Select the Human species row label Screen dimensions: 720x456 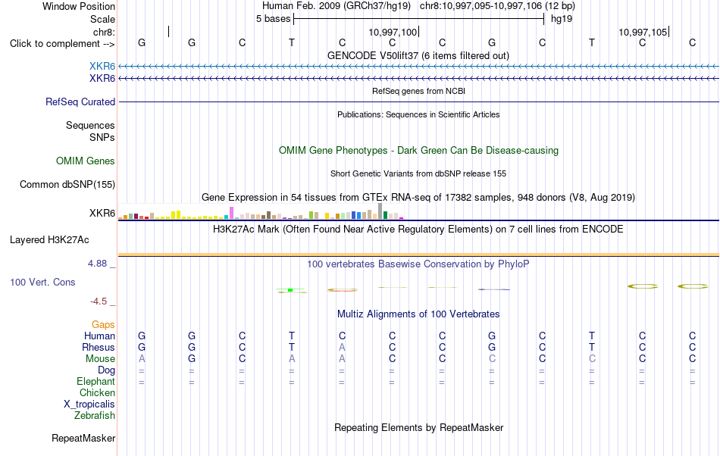pos(99,336)
